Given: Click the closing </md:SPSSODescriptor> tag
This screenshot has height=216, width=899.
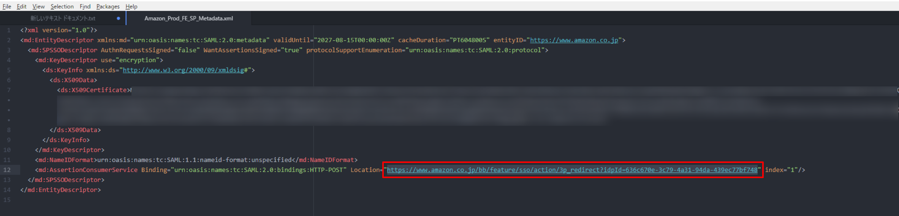Looking at the screenshot, I should [x=66, y=180].
